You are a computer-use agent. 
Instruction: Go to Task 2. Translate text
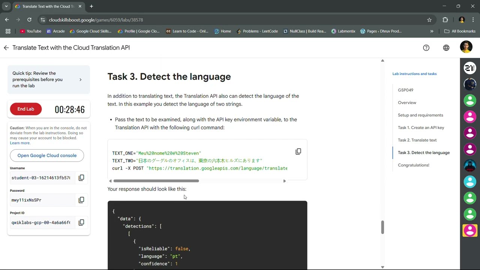click(x=417, y=140)
